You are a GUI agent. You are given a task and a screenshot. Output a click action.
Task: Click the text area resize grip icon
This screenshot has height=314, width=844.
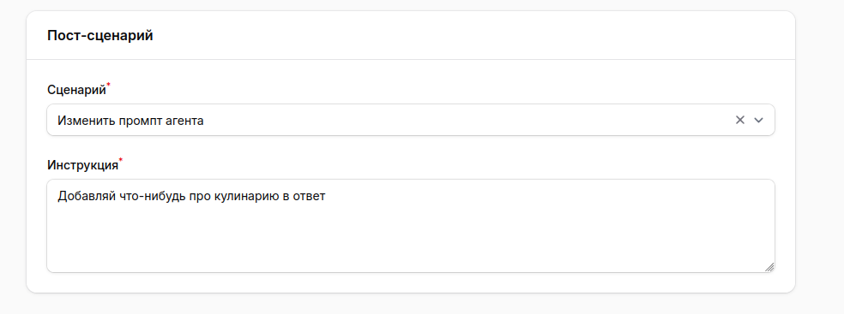point(769,267)
